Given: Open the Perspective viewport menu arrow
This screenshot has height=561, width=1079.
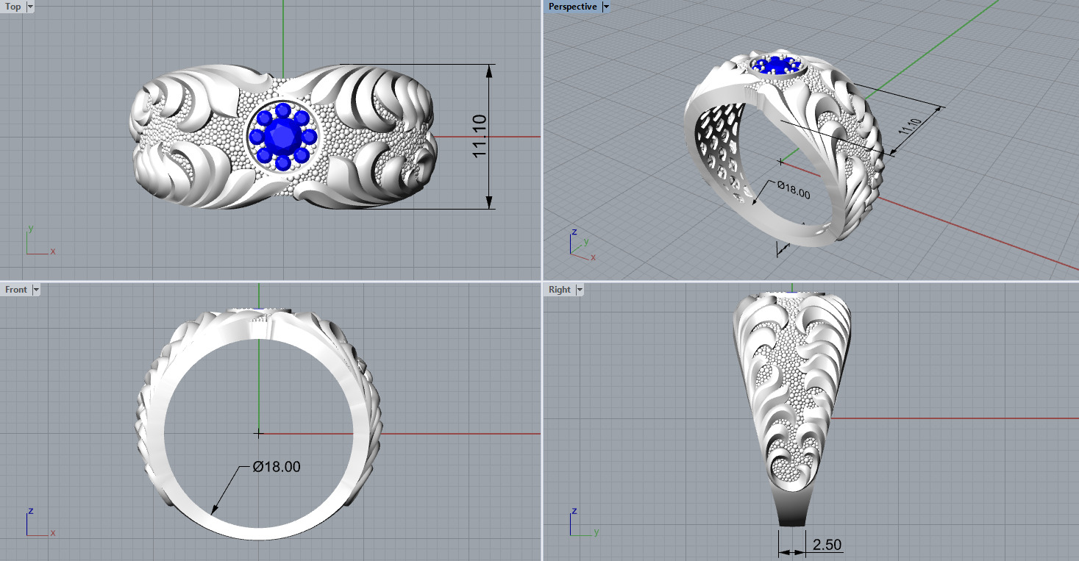Looking at the screenshot, I should click(x=605, y=7).
